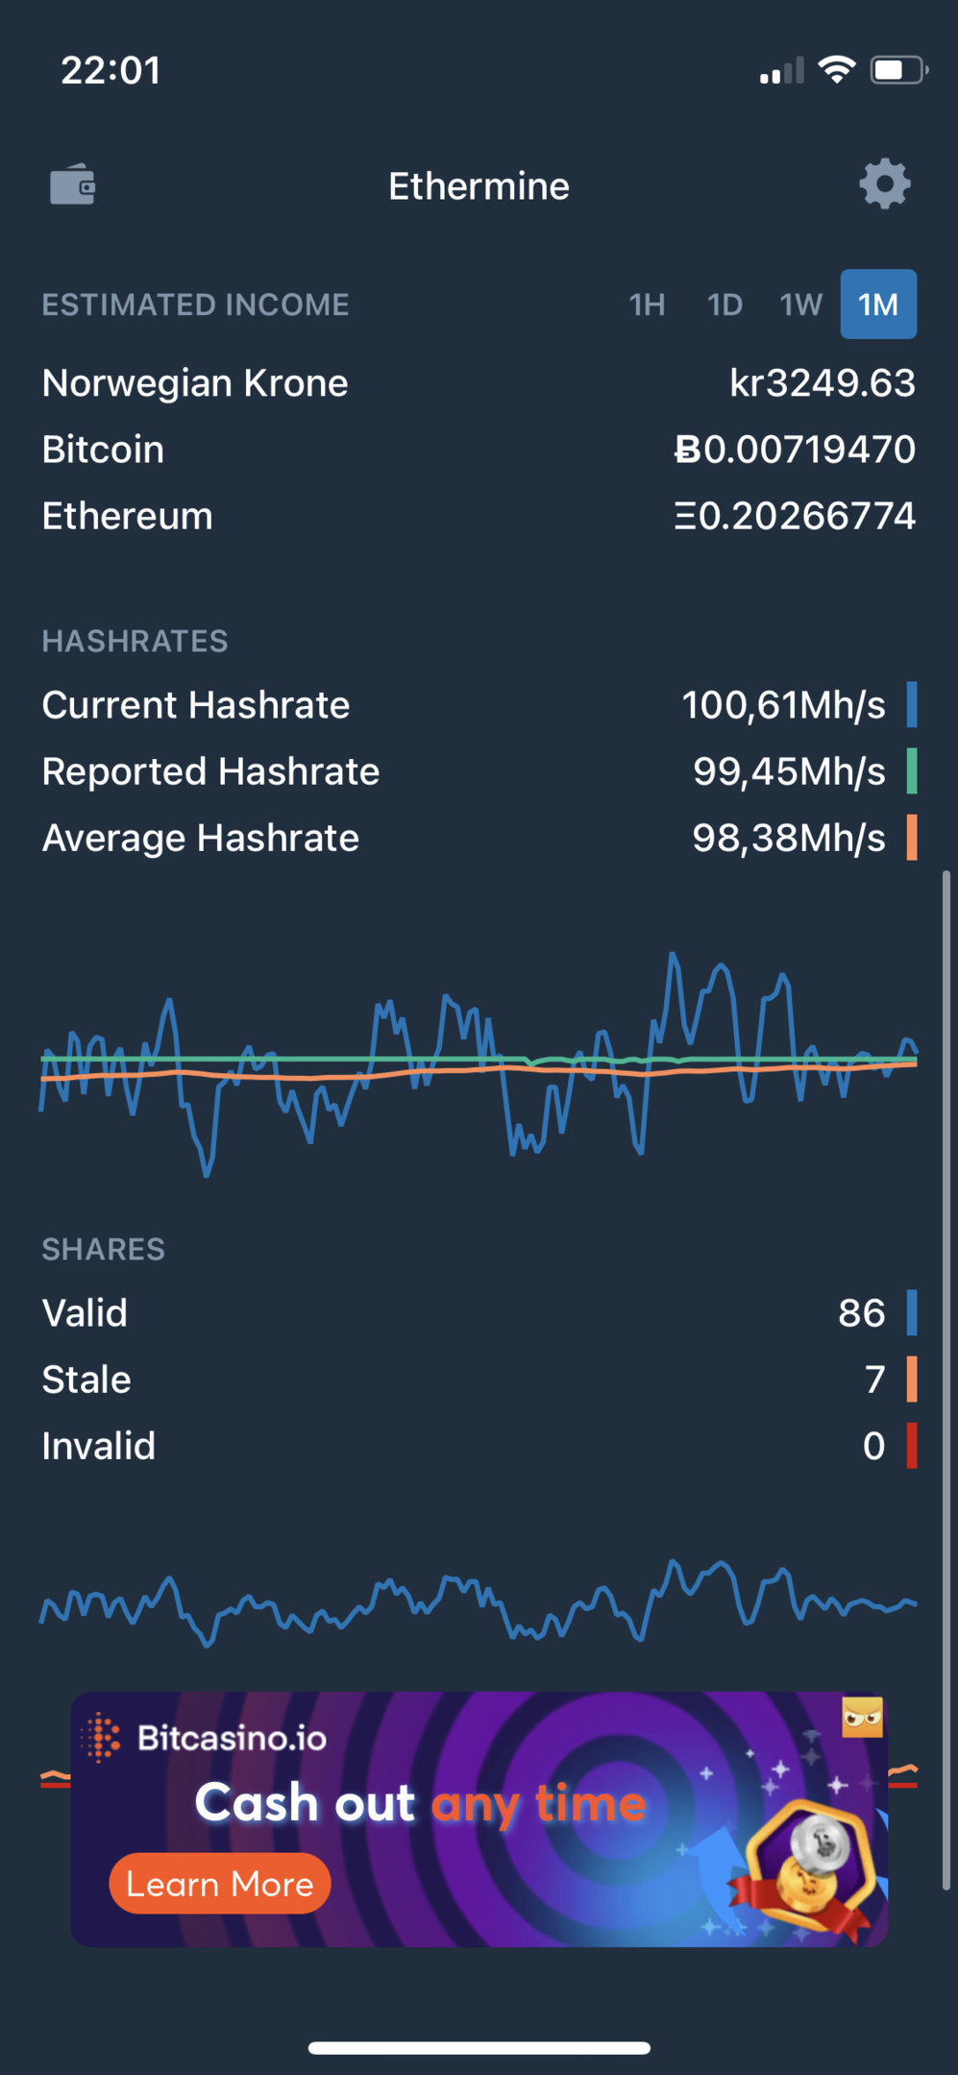Tap the 100,61Mh/s hashrate value

[x=783, y=704]
